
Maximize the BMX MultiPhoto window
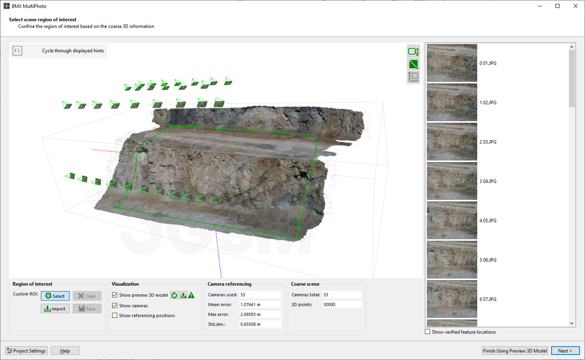pos(557,6)
